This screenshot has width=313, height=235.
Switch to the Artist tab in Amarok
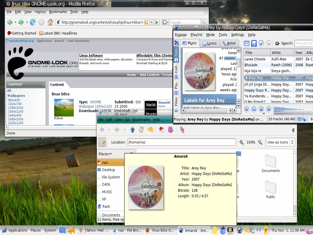229,43
